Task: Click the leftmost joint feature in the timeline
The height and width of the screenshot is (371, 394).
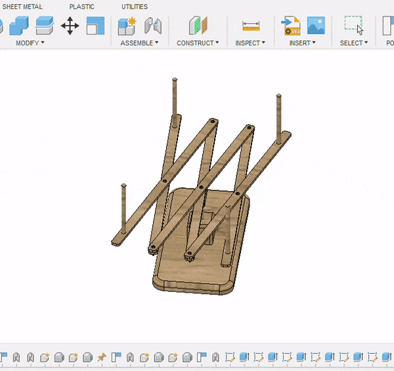Action: (x=16, y=357)
